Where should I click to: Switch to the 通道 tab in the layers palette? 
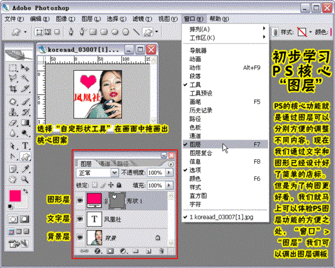pos(105,164)
